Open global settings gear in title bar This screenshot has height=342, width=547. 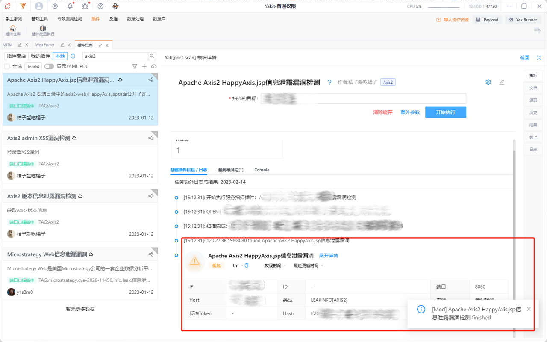[x=55, y=6]
